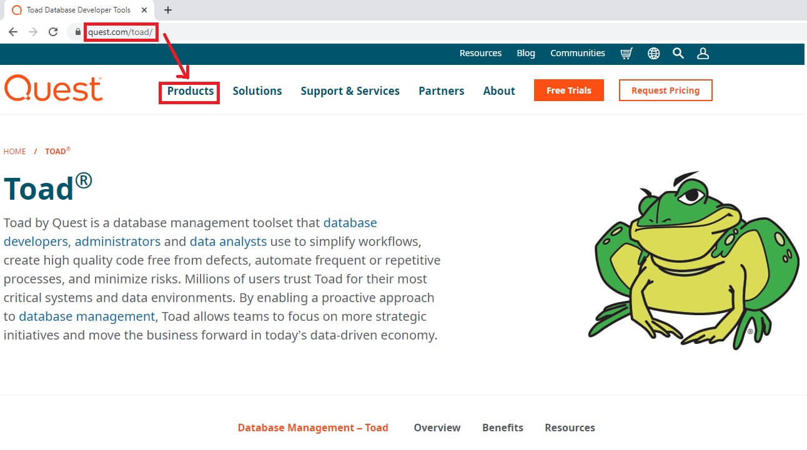The width and height of the screenshot is (807, 450).
Task: Switch to the Resources tab at page bottom
Action: pos(570,428)
